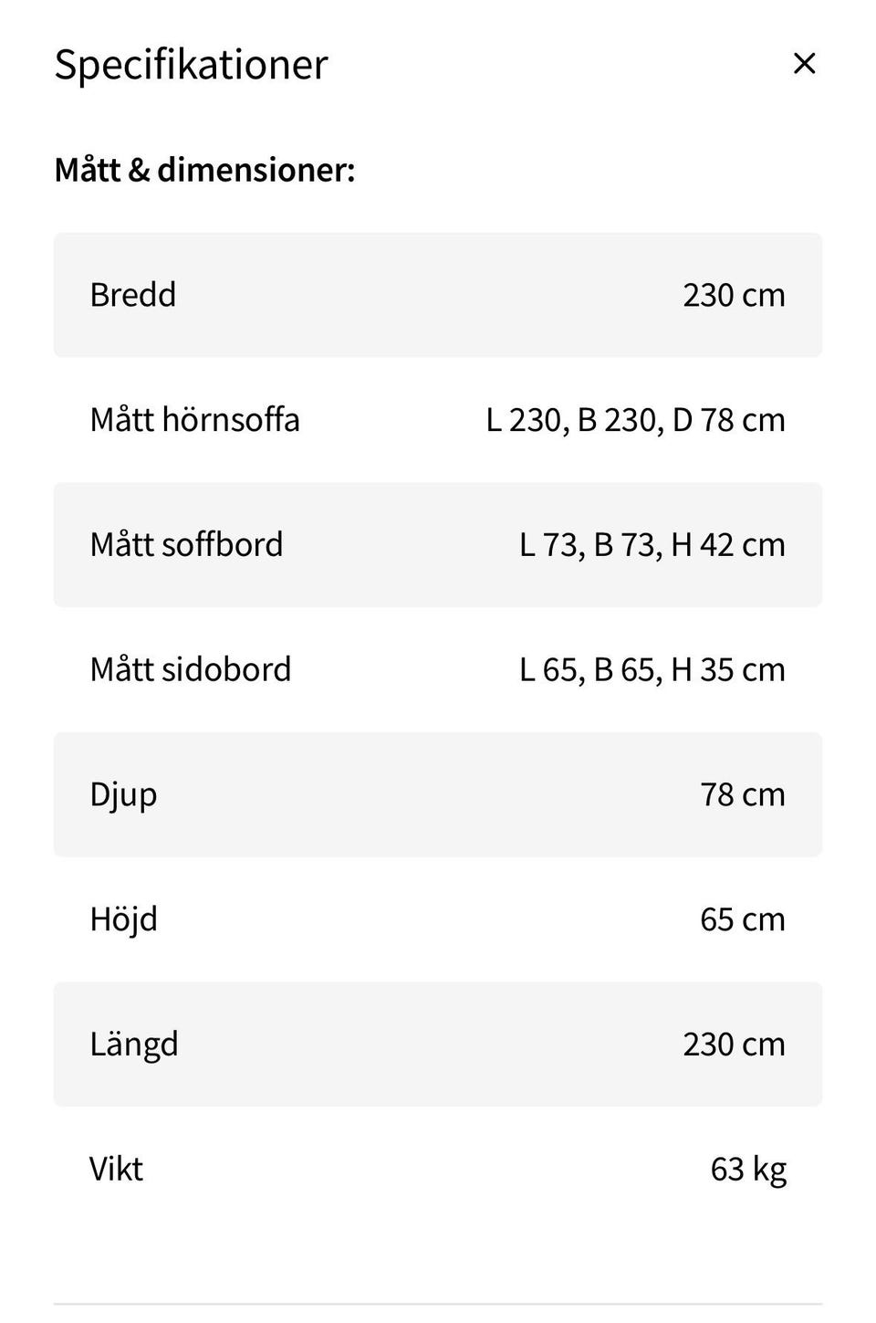Click the value L 65, B 65, H 35 cm

(x=652, y=670)
